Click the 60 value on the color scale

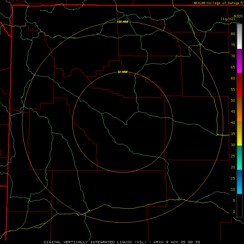233,78
